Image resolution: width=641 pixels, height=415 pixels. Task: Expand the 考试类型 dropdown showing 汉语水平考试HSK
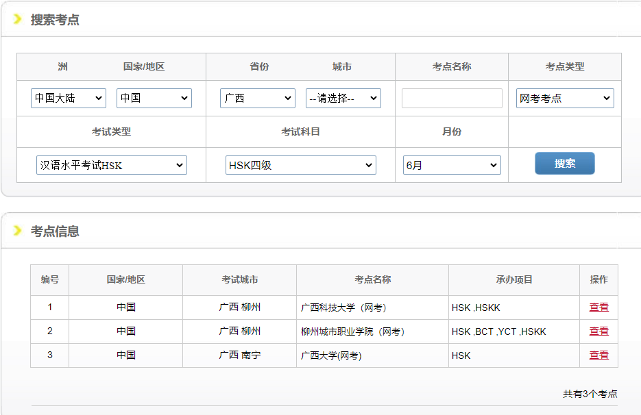tap(112, 165)
